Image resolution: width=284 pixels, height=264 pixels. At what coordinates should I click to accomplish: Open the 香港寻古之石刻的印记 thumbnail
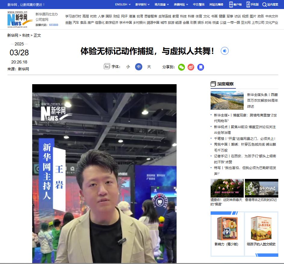pos(261,188)
